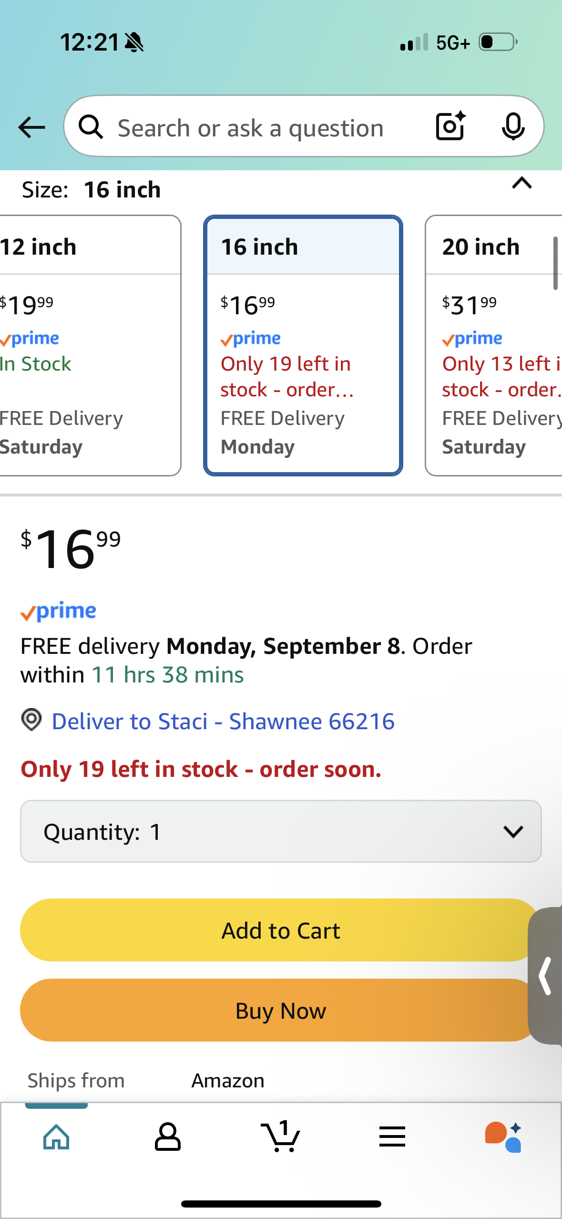This screenshot has width=562, height=1219.
Task: Change delivery address Staci - Shawnee 66216
Action: pos(223,721)
